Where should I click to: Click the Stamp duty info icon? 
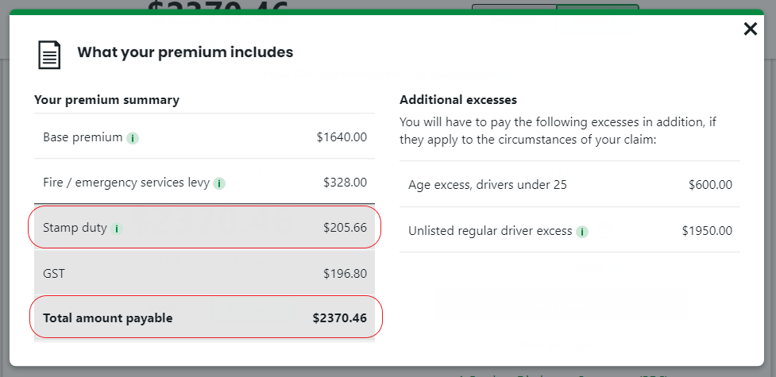(x=117, y=229)
